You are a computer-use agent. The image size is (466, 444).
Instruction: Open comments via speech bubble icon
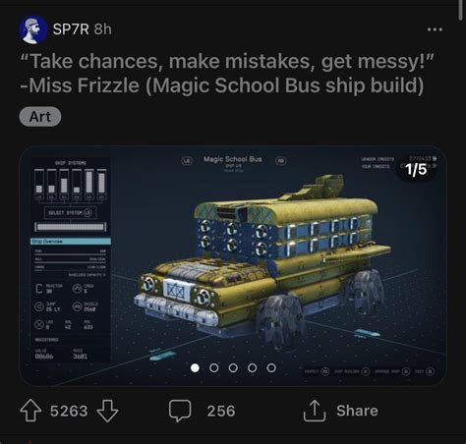[180, 411]
